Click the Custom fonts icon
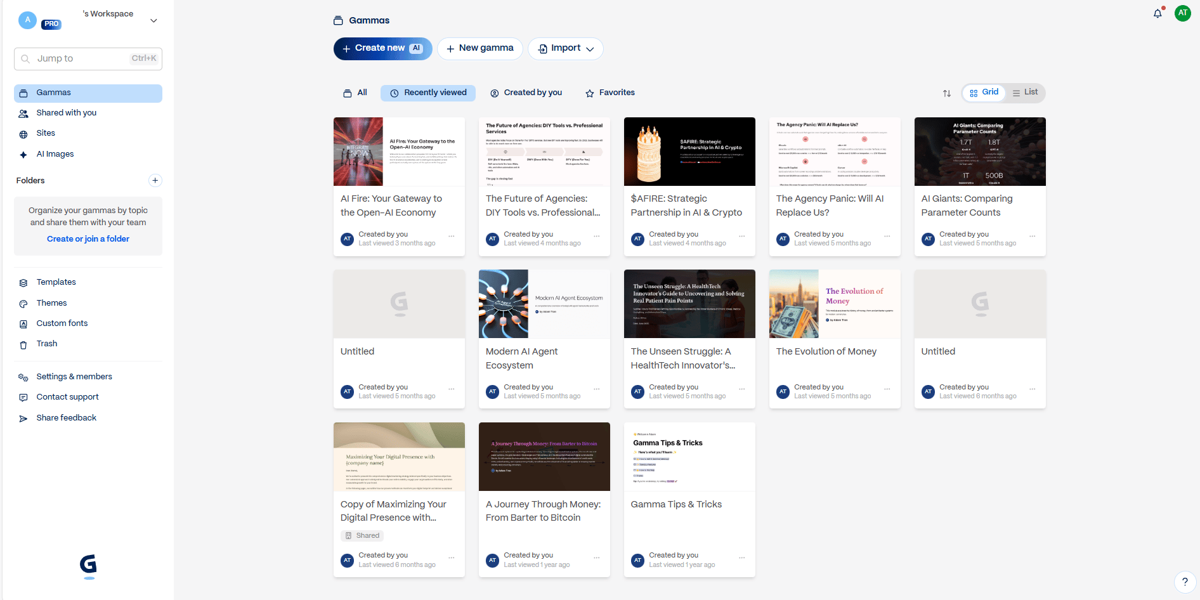Viewport: 1200px width, 600px height. [x=23, y=324]
